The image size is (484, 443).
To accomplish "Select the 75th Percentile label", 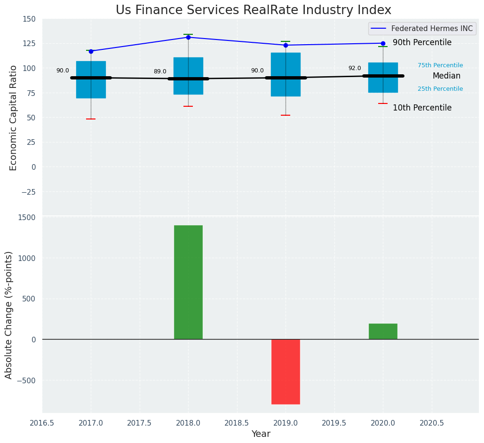I will [x=440, y=65].
